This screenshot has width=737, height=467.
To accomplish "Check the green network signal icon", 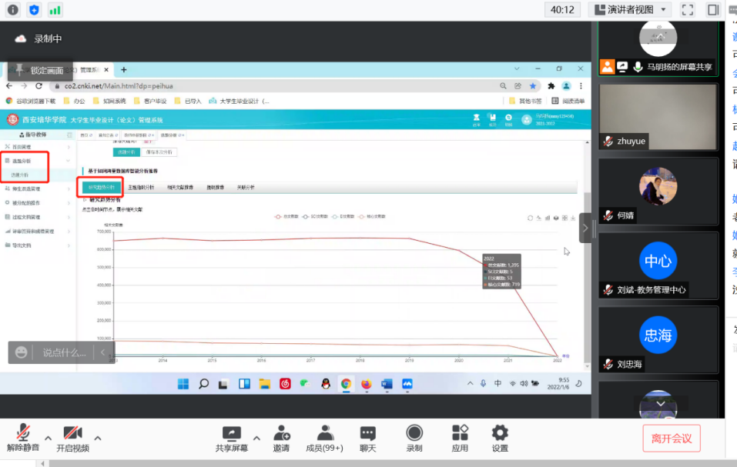I will (x=55, y=10).
